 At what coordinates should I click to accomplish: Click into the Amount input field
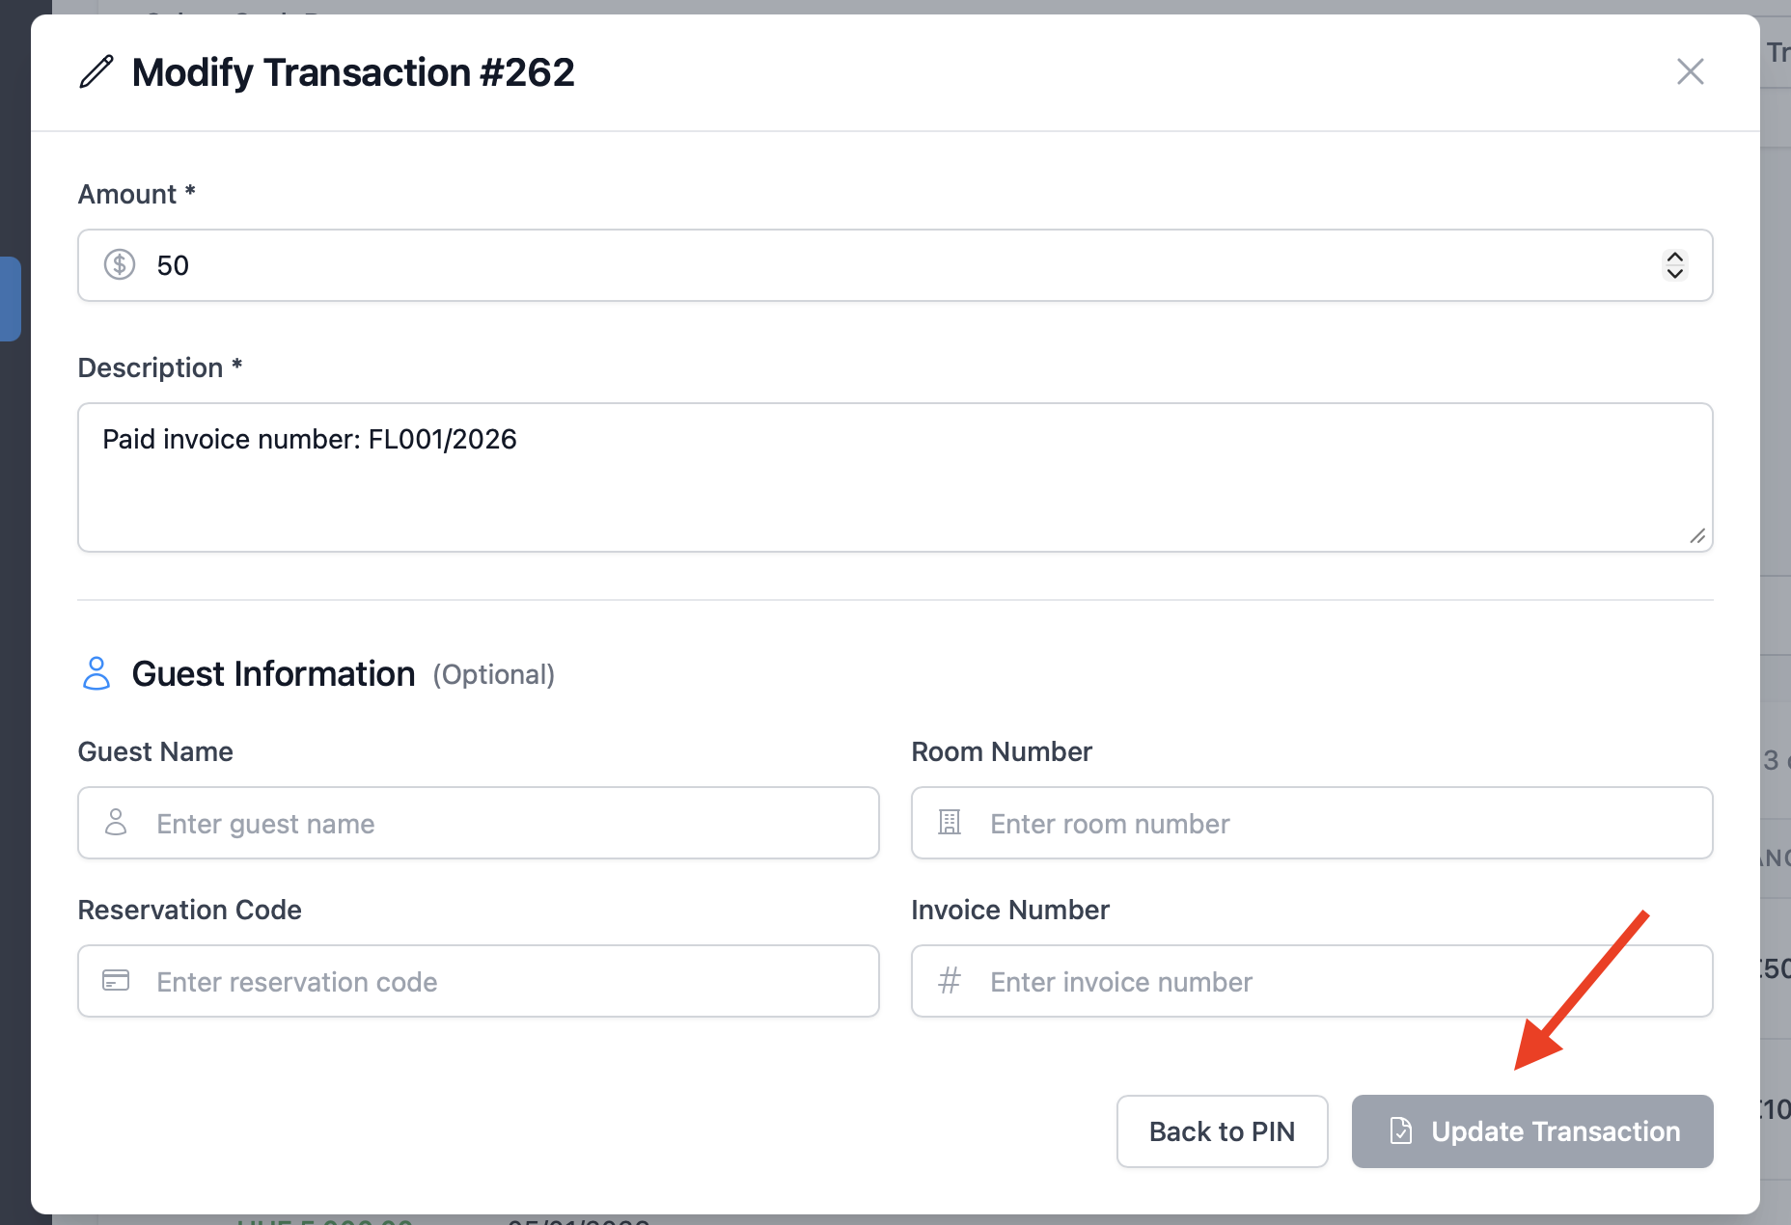[x=868, y=265]
